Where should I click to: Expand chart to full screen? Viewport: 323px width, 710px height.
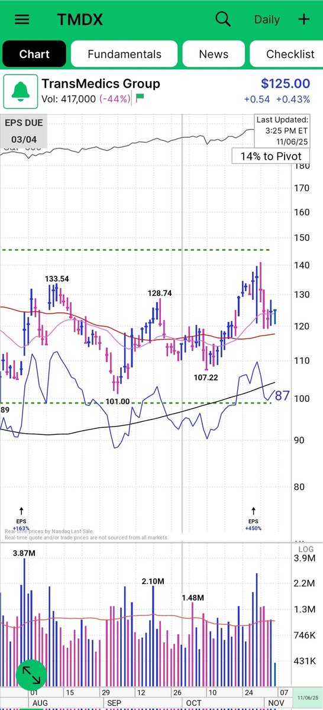click(31, 675)
